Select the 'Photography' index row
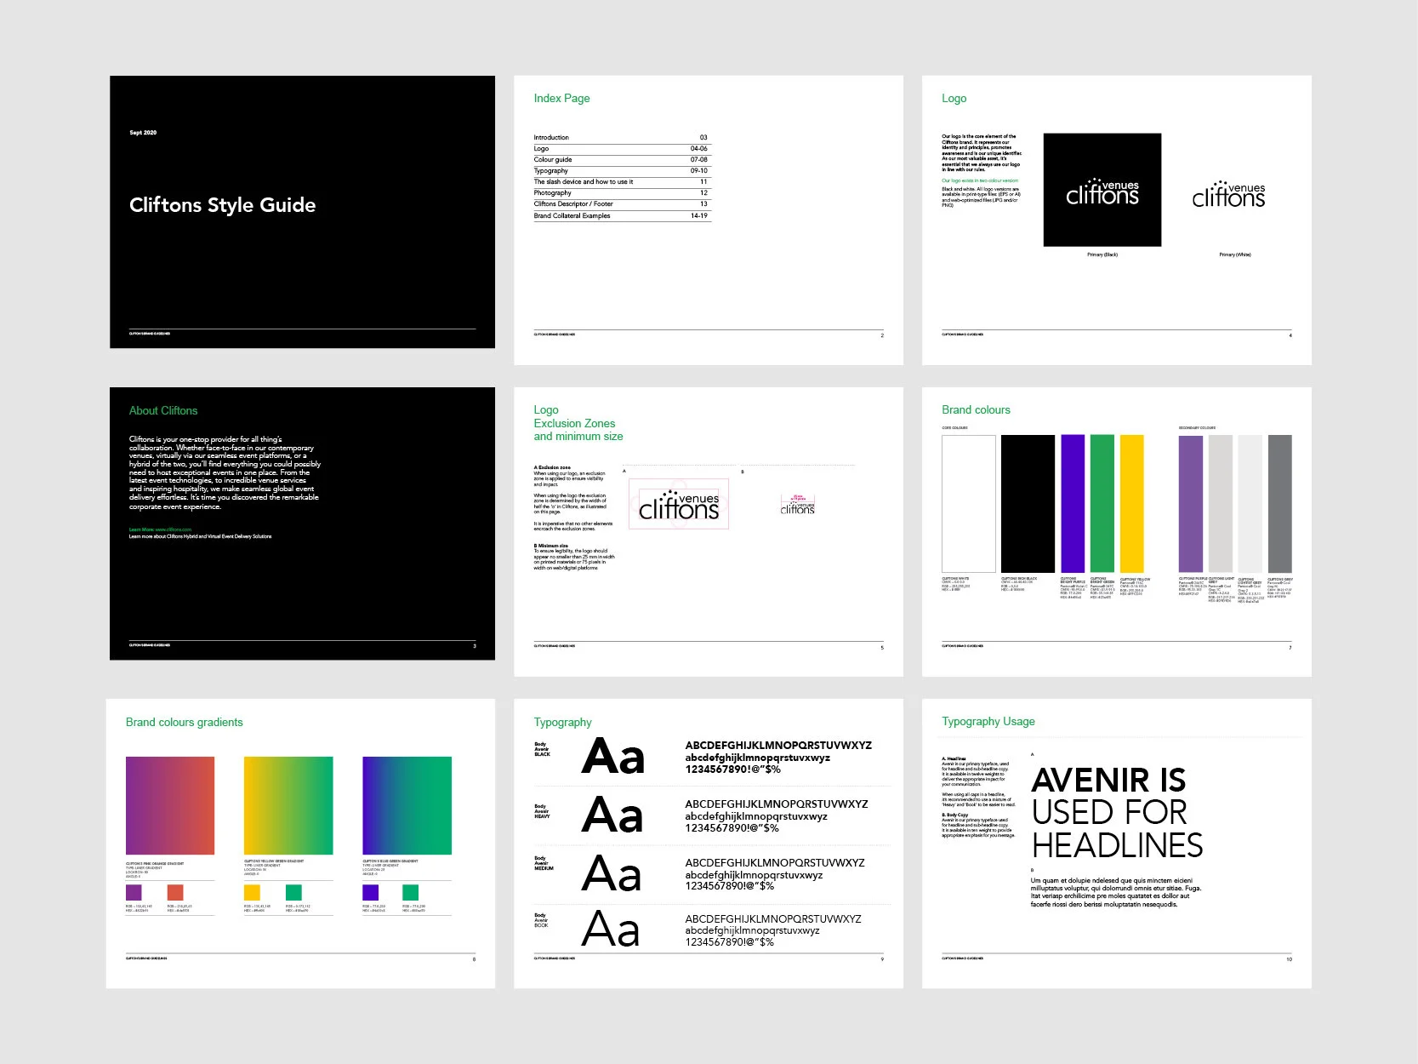Viewport: 1418px width, 1064px height. pyautogui.click(x=621, y=192)
